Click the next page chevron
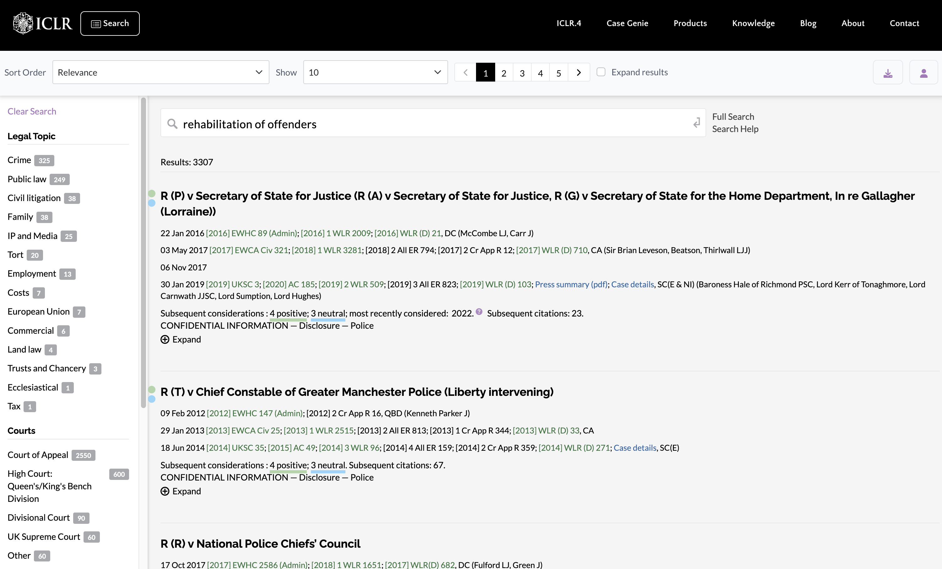 [578, 72]
